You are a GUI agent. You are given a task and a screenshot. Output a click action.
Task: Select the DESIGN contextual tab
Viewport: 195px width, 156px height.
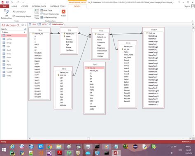77,6
